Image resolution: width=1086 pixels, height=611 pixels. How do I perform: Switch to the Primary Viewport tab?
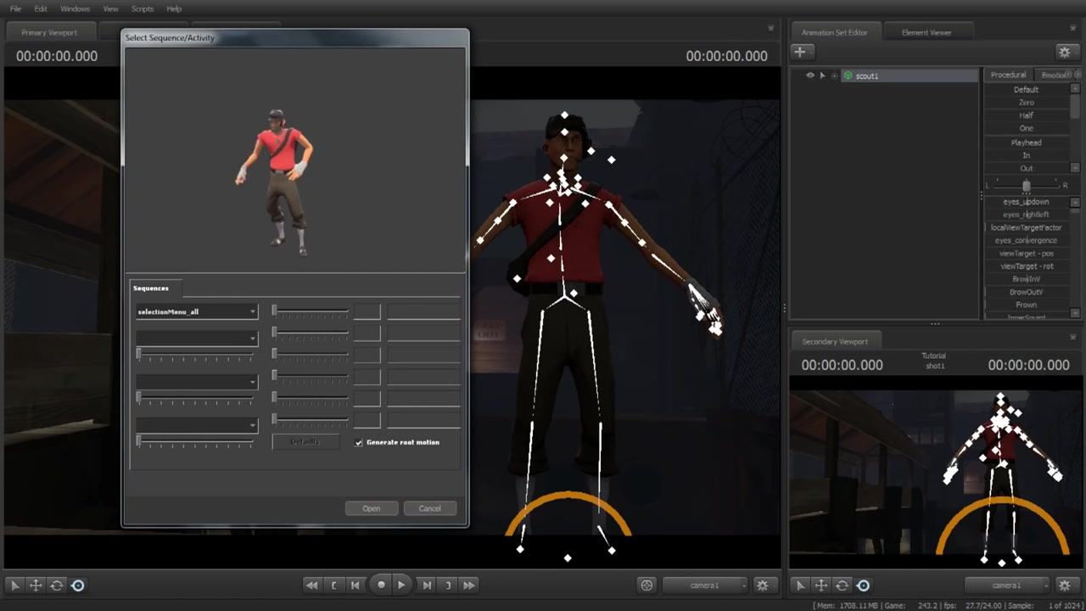[49, 32]
